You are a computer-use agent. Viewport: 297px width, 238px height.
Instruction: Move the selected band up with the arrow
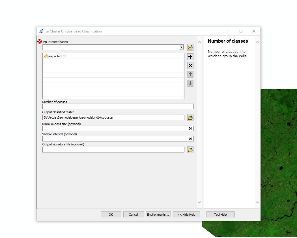190,74
